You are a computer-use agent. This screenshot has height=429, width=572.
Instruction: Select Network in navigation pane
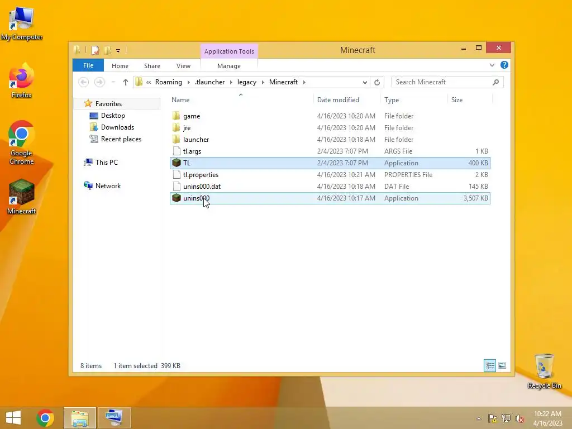click(108, 185)
